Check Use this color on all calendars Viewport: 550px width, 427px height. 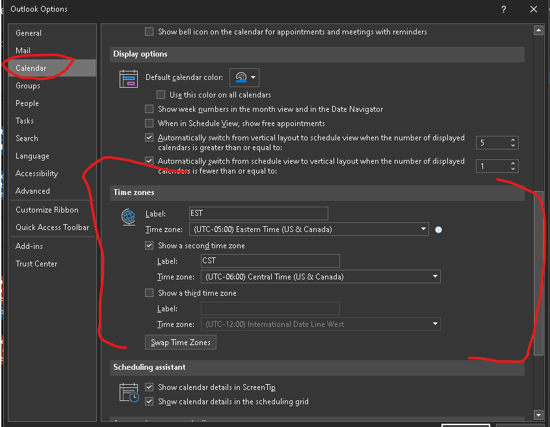point(161,95)
